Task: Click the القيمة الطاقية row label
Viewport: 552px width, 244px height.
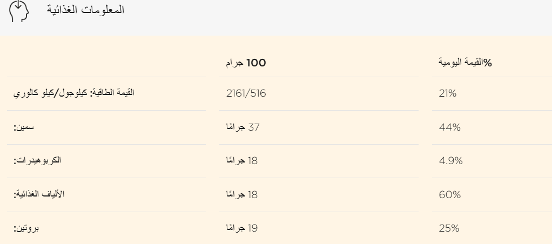Action: click(73, 93)
